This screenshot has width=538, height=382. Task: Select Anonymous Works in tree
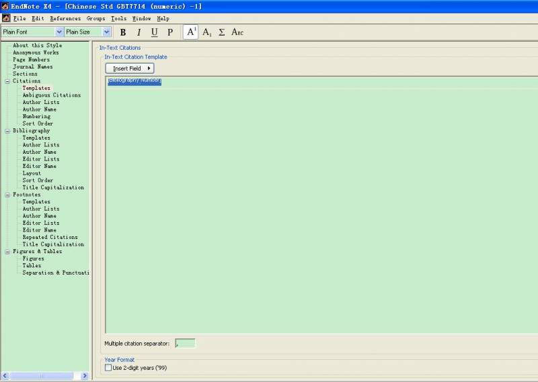[36, 52]
